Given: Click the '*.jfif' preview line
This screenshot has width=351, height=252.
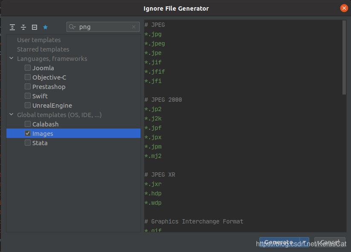Looking at the screenshot, I should tap(155, 72).
